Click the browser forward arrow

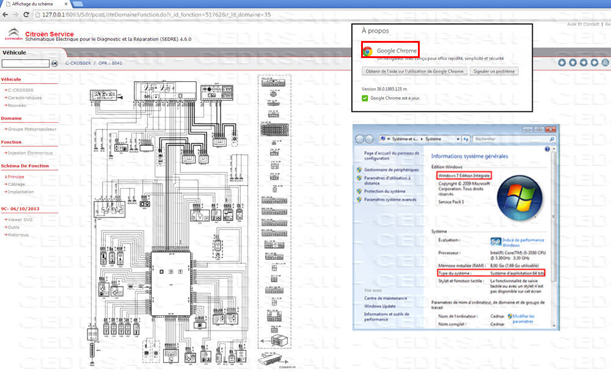15,15
